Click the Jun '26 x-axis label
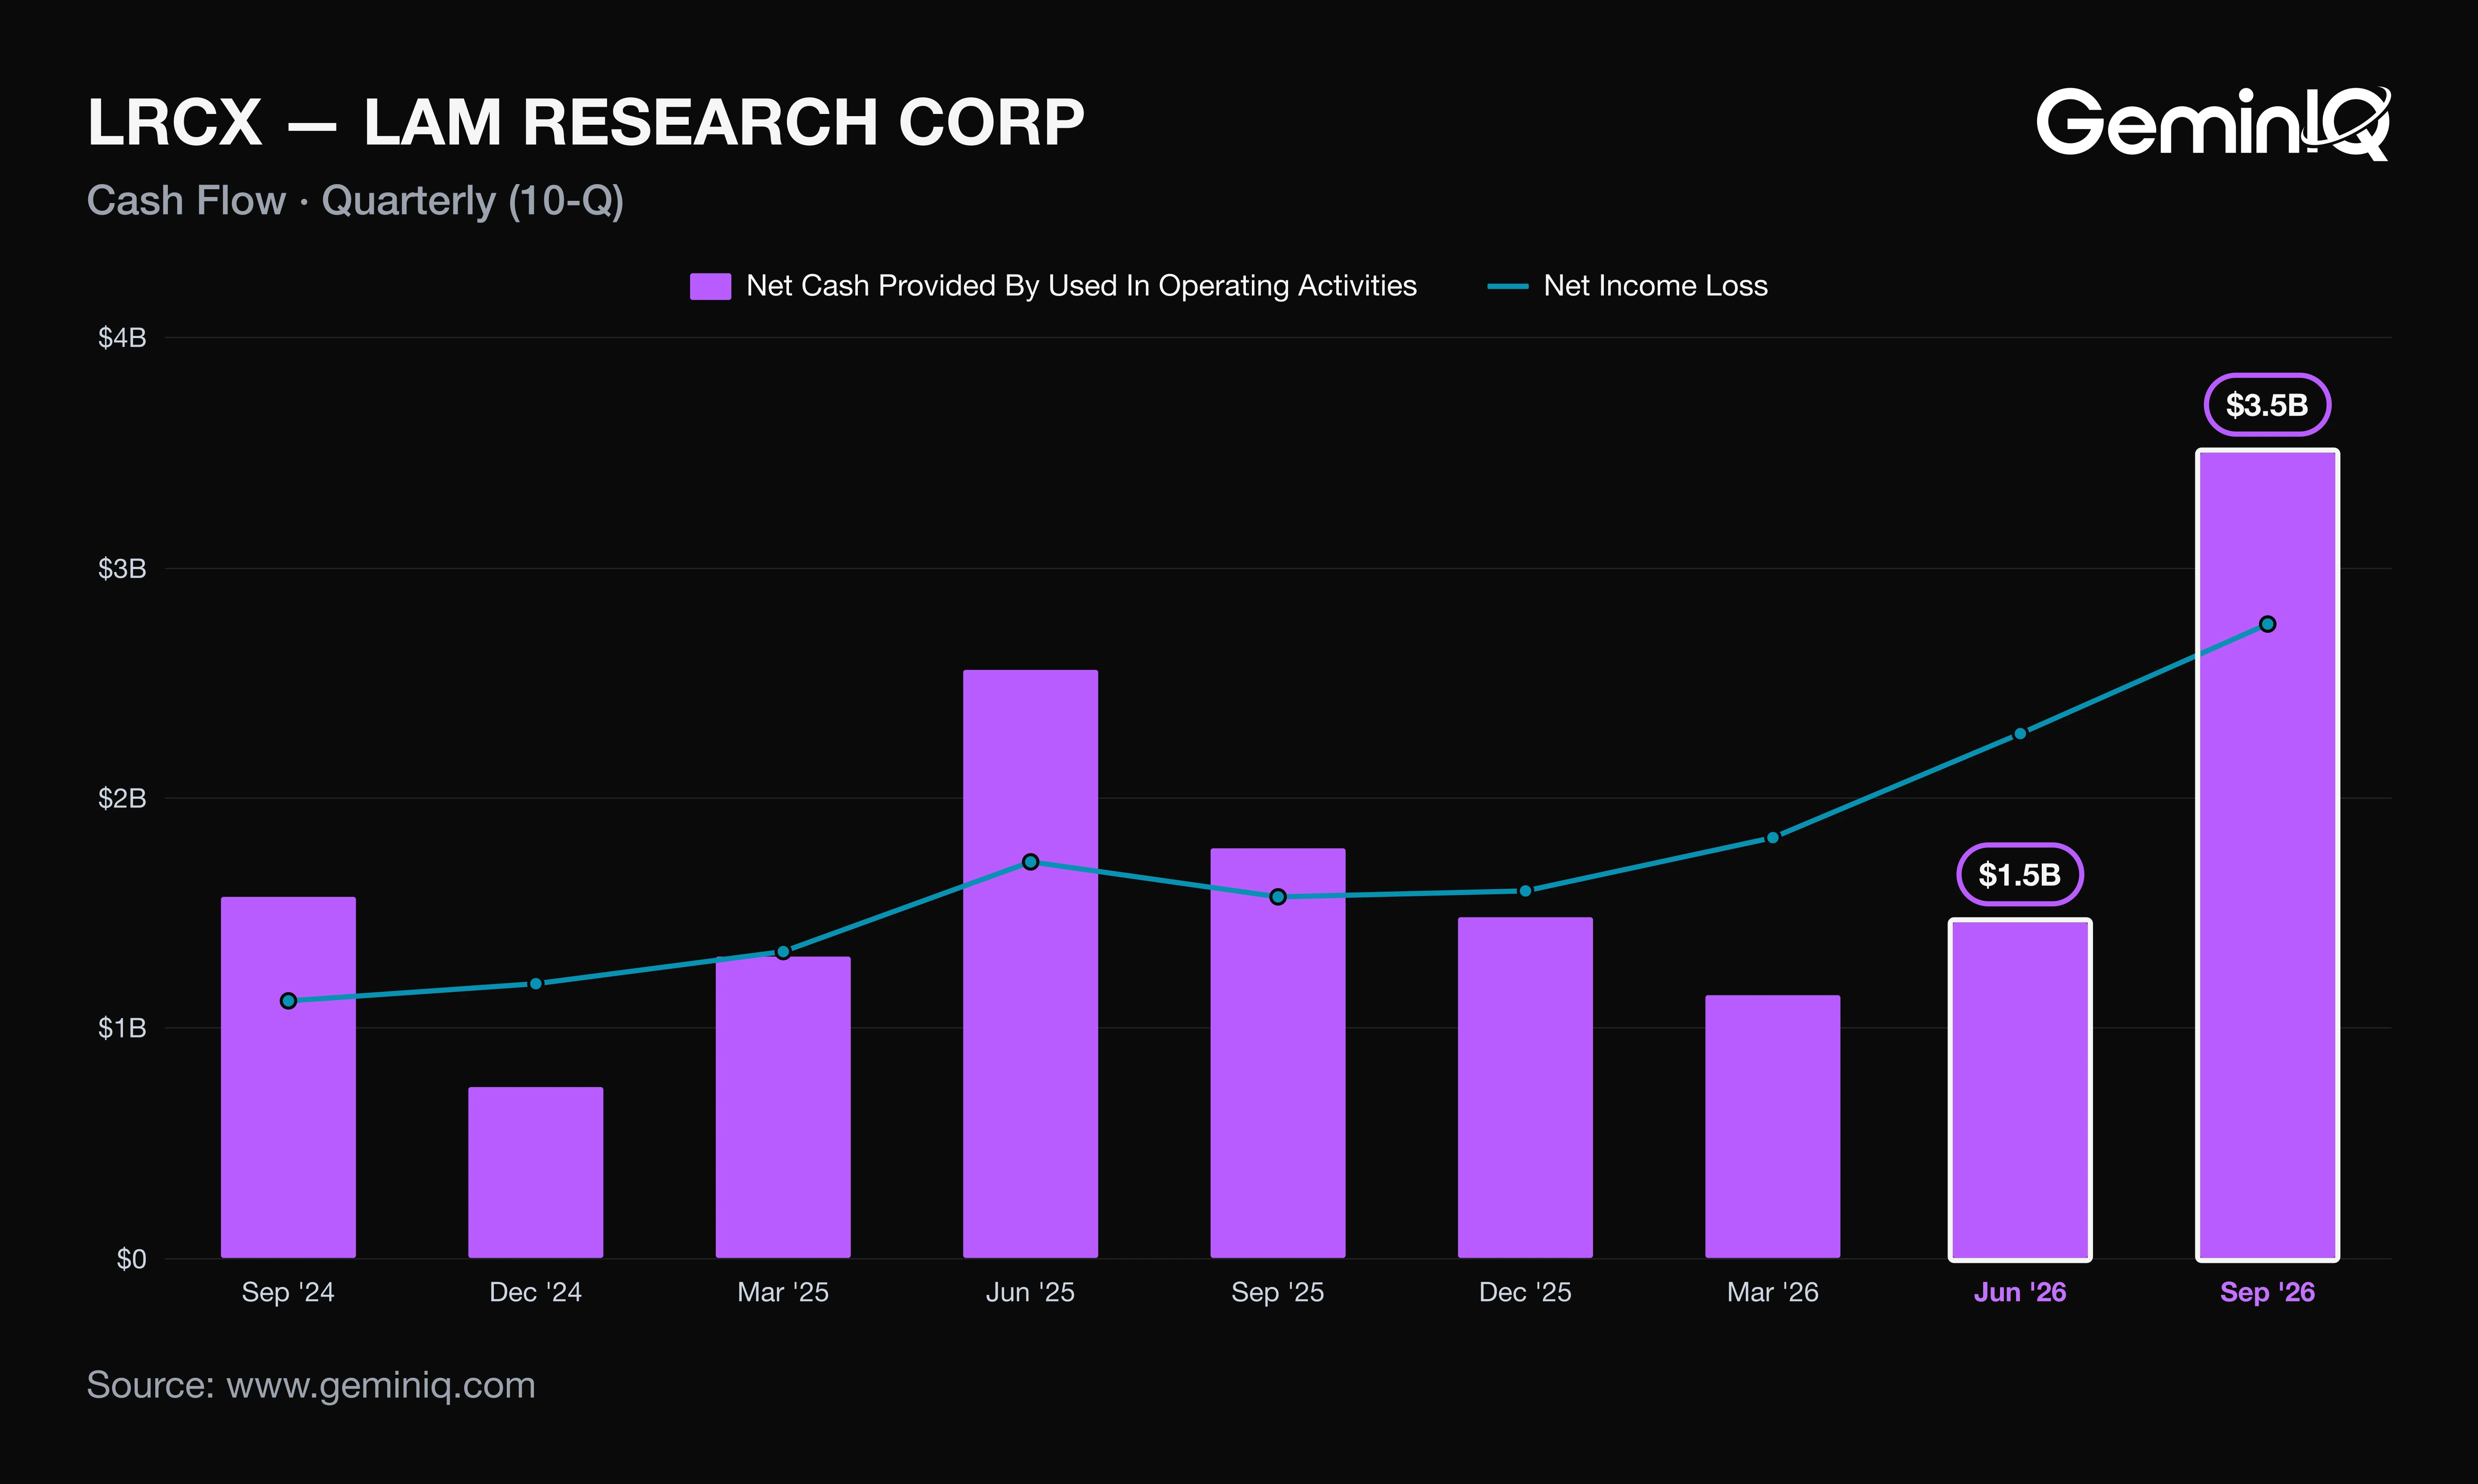Screen dimensions: 2478x1484 [x=2020, y=1292]
